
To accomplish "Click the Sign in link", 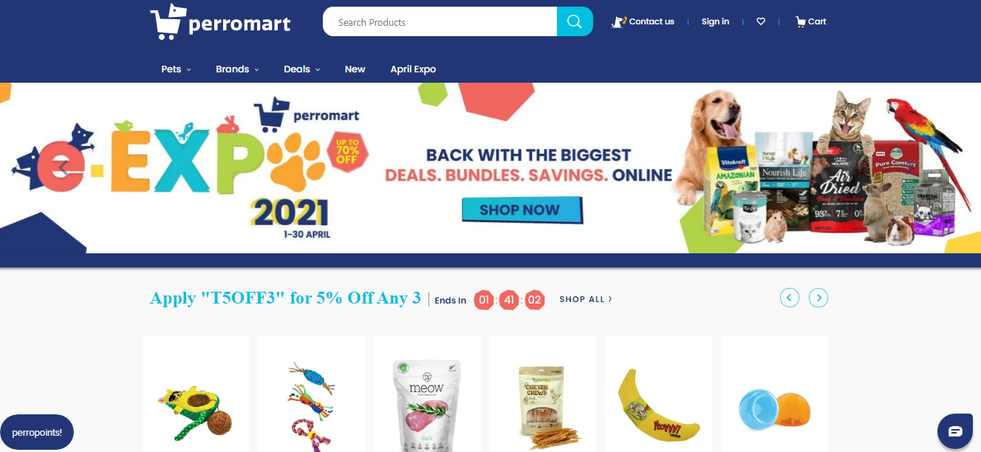I will click(715, 21).
